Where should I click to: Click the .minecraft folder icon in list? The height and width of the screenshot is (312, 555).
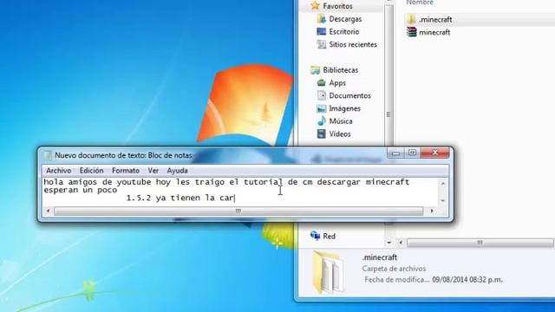(411, 19)
